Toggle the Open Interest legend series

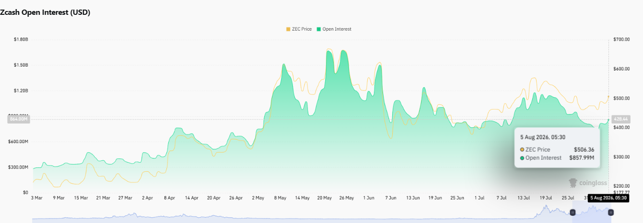click(334, 29)
